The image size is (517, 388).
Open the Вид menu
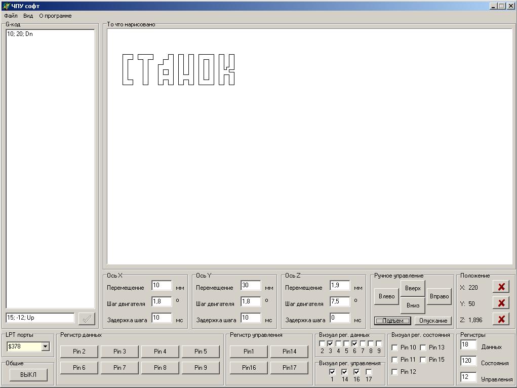[28, 16]
